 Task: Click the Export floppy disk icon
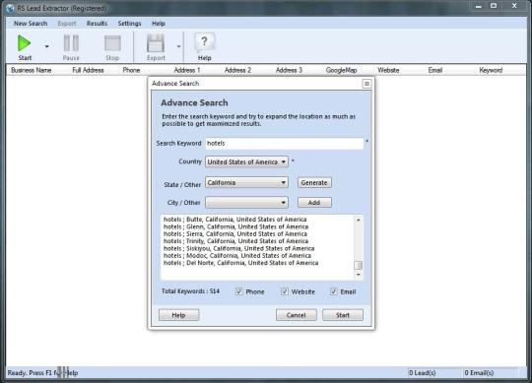(x=156, y=43)
